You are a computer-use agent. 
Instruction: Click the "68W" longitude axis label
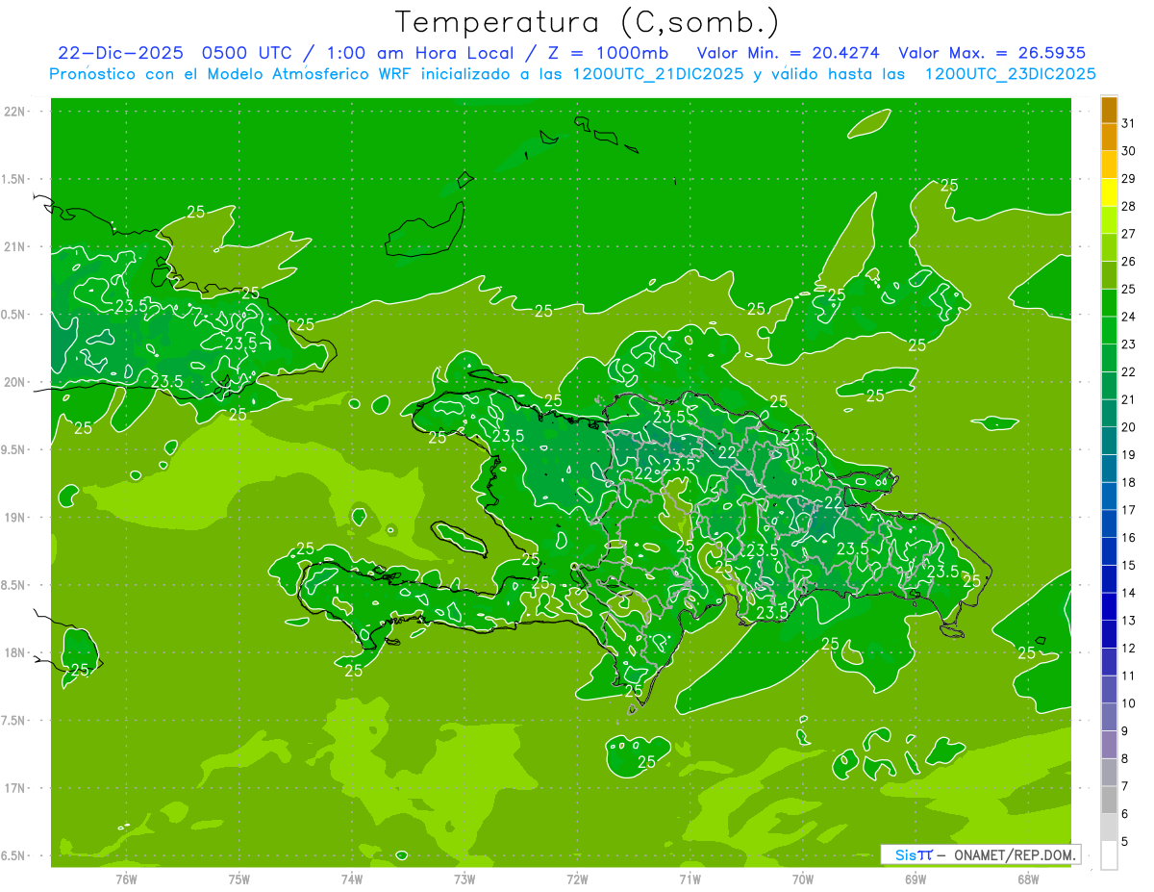coord(1028,879)
